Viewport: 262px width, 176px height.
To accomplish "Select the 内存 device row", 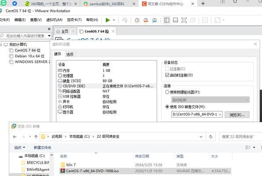I will tap(106, 70).
